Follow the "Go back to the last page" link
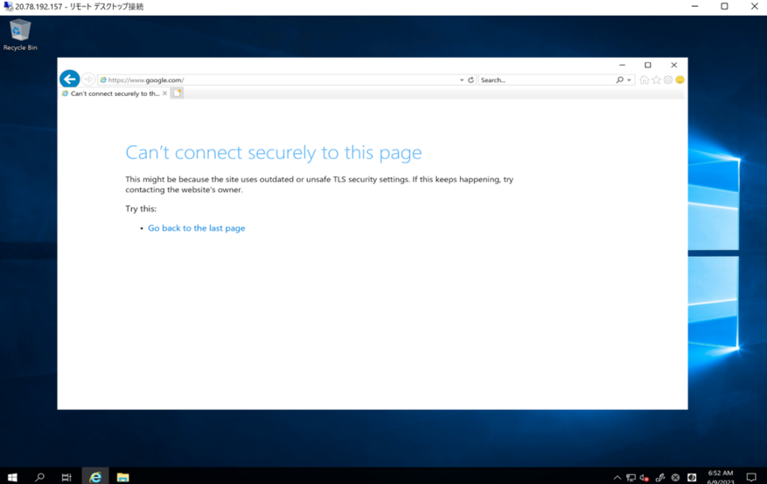The width and height of the screenshot is (767, 484). click(x=196, y=228)
